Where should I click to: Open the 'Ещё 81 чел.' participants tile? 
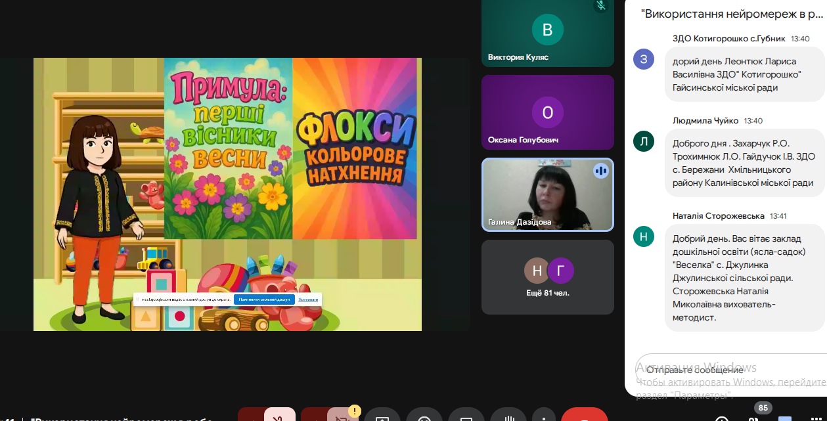547,277
